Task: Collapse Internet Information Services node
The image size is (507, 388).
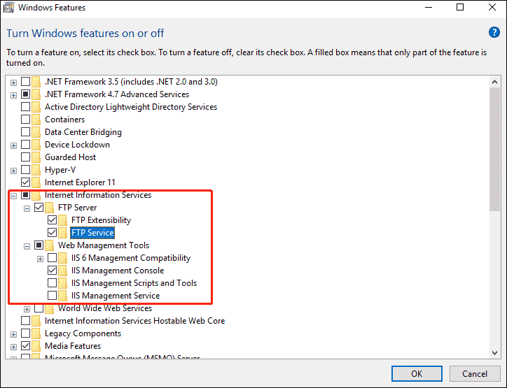Action: 13,196
